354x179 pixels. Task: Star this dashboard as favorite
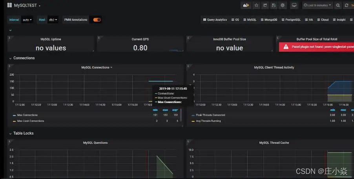click(x=256, y=5)
